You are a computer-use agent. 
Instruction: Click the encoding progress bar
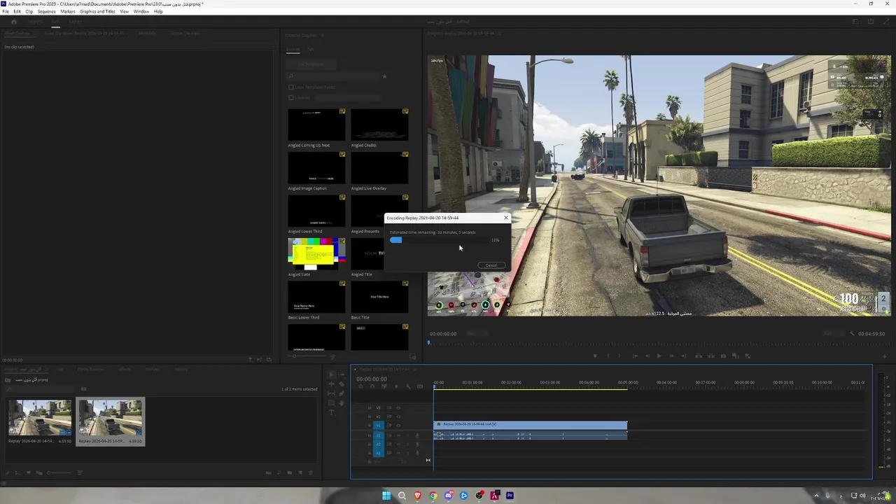click(x=440, y=240)
